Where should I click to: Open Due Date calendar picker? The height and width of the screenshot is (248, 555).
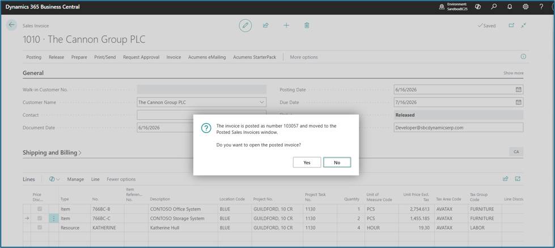pos(519,102)
